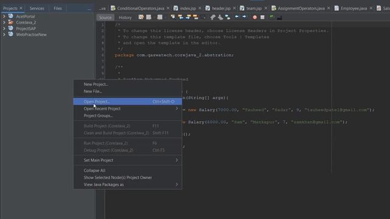This screenshot has height=219, width=390.
Task: Open the Open Recent Project submenu arrow
Action: pyautogui.click(x=177, y=108)
